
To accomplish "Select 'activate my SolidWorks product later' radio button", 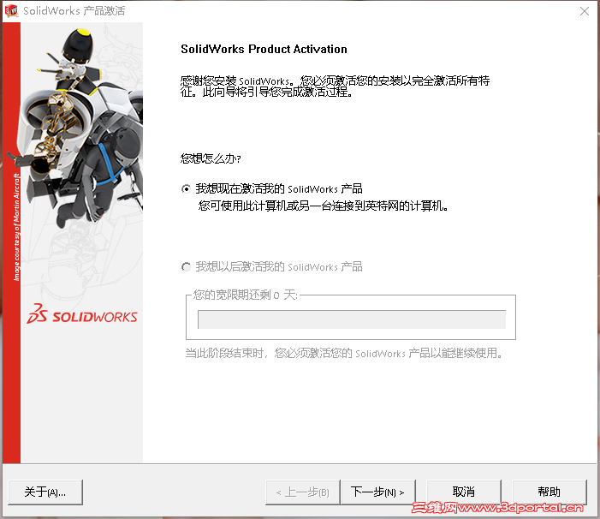I will coord(186,266).
